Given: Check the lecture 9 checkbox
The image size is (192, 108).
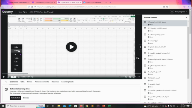Looking at the screenshot, I should [x=145, y=72].
